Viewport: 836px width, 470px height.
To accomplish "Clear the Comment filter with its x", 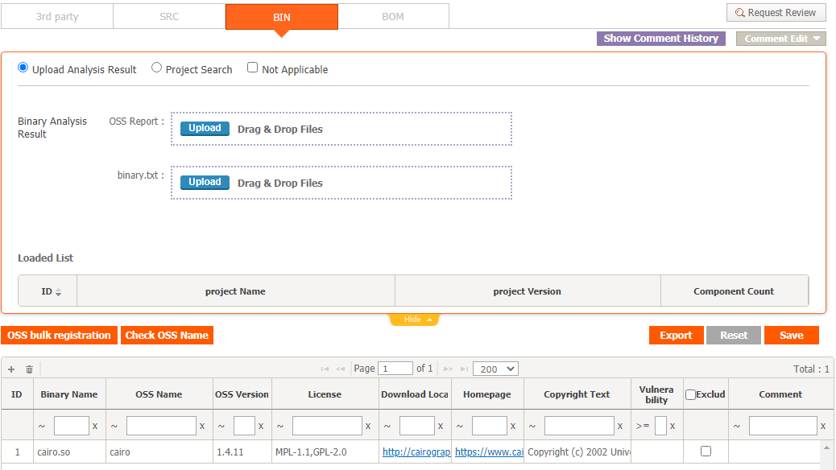I will point(823,426).
